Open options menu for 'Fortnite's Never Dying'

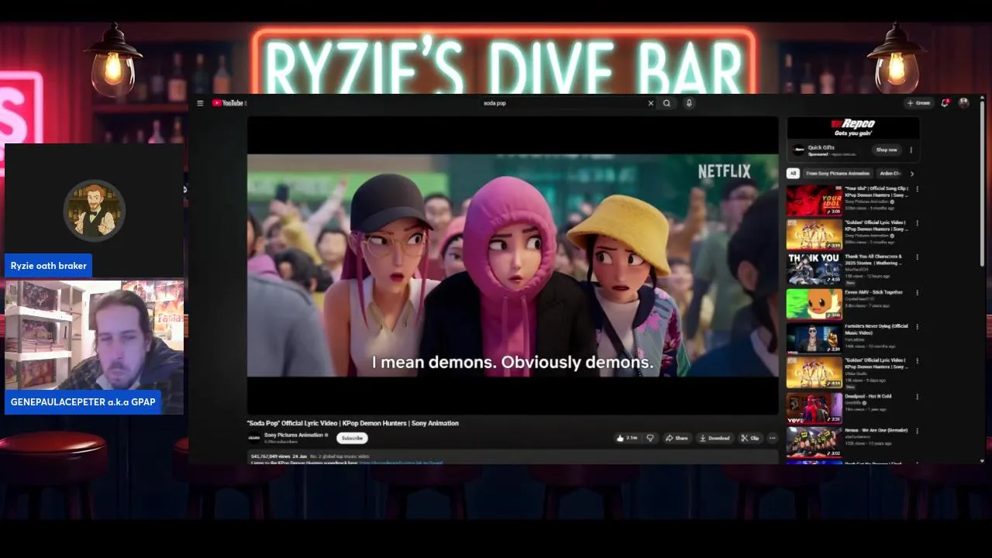[918, 326]
